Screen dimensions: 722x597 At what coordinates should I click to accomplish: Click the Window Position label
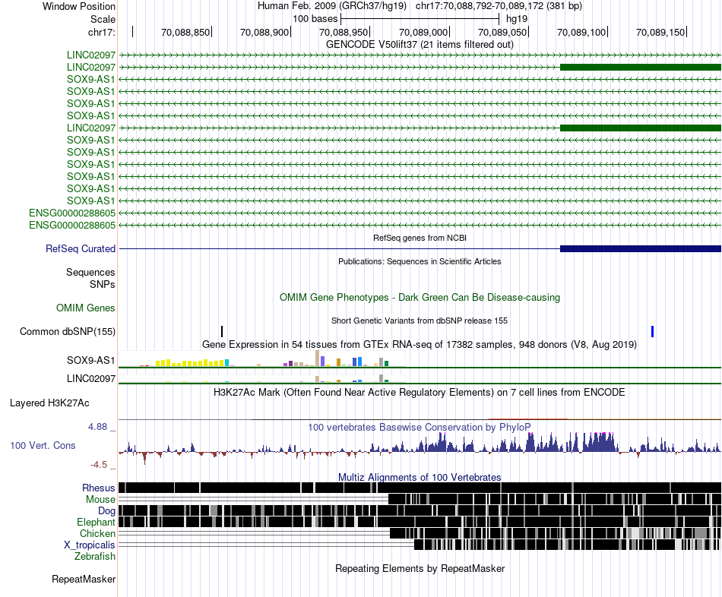tap(79, 6)
